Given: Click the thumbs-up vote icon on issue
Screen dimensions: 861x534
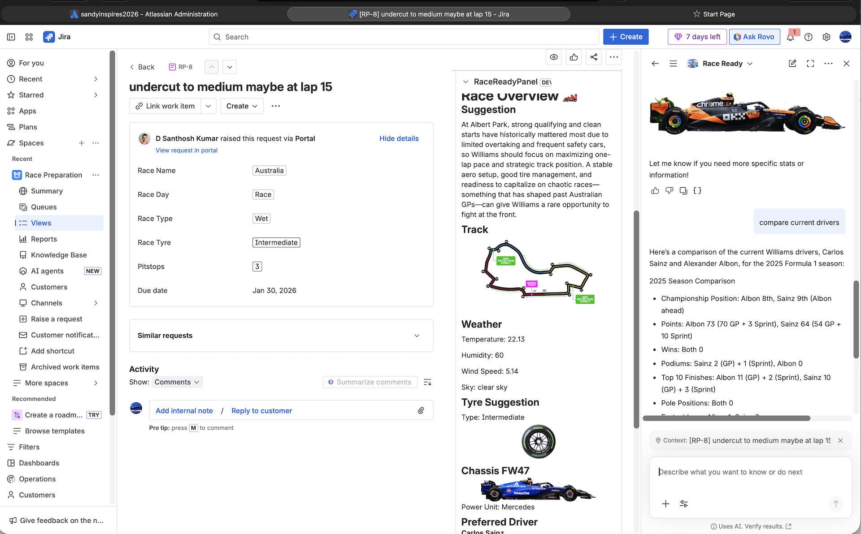Looking at the screenshot, I should [574, 57].
